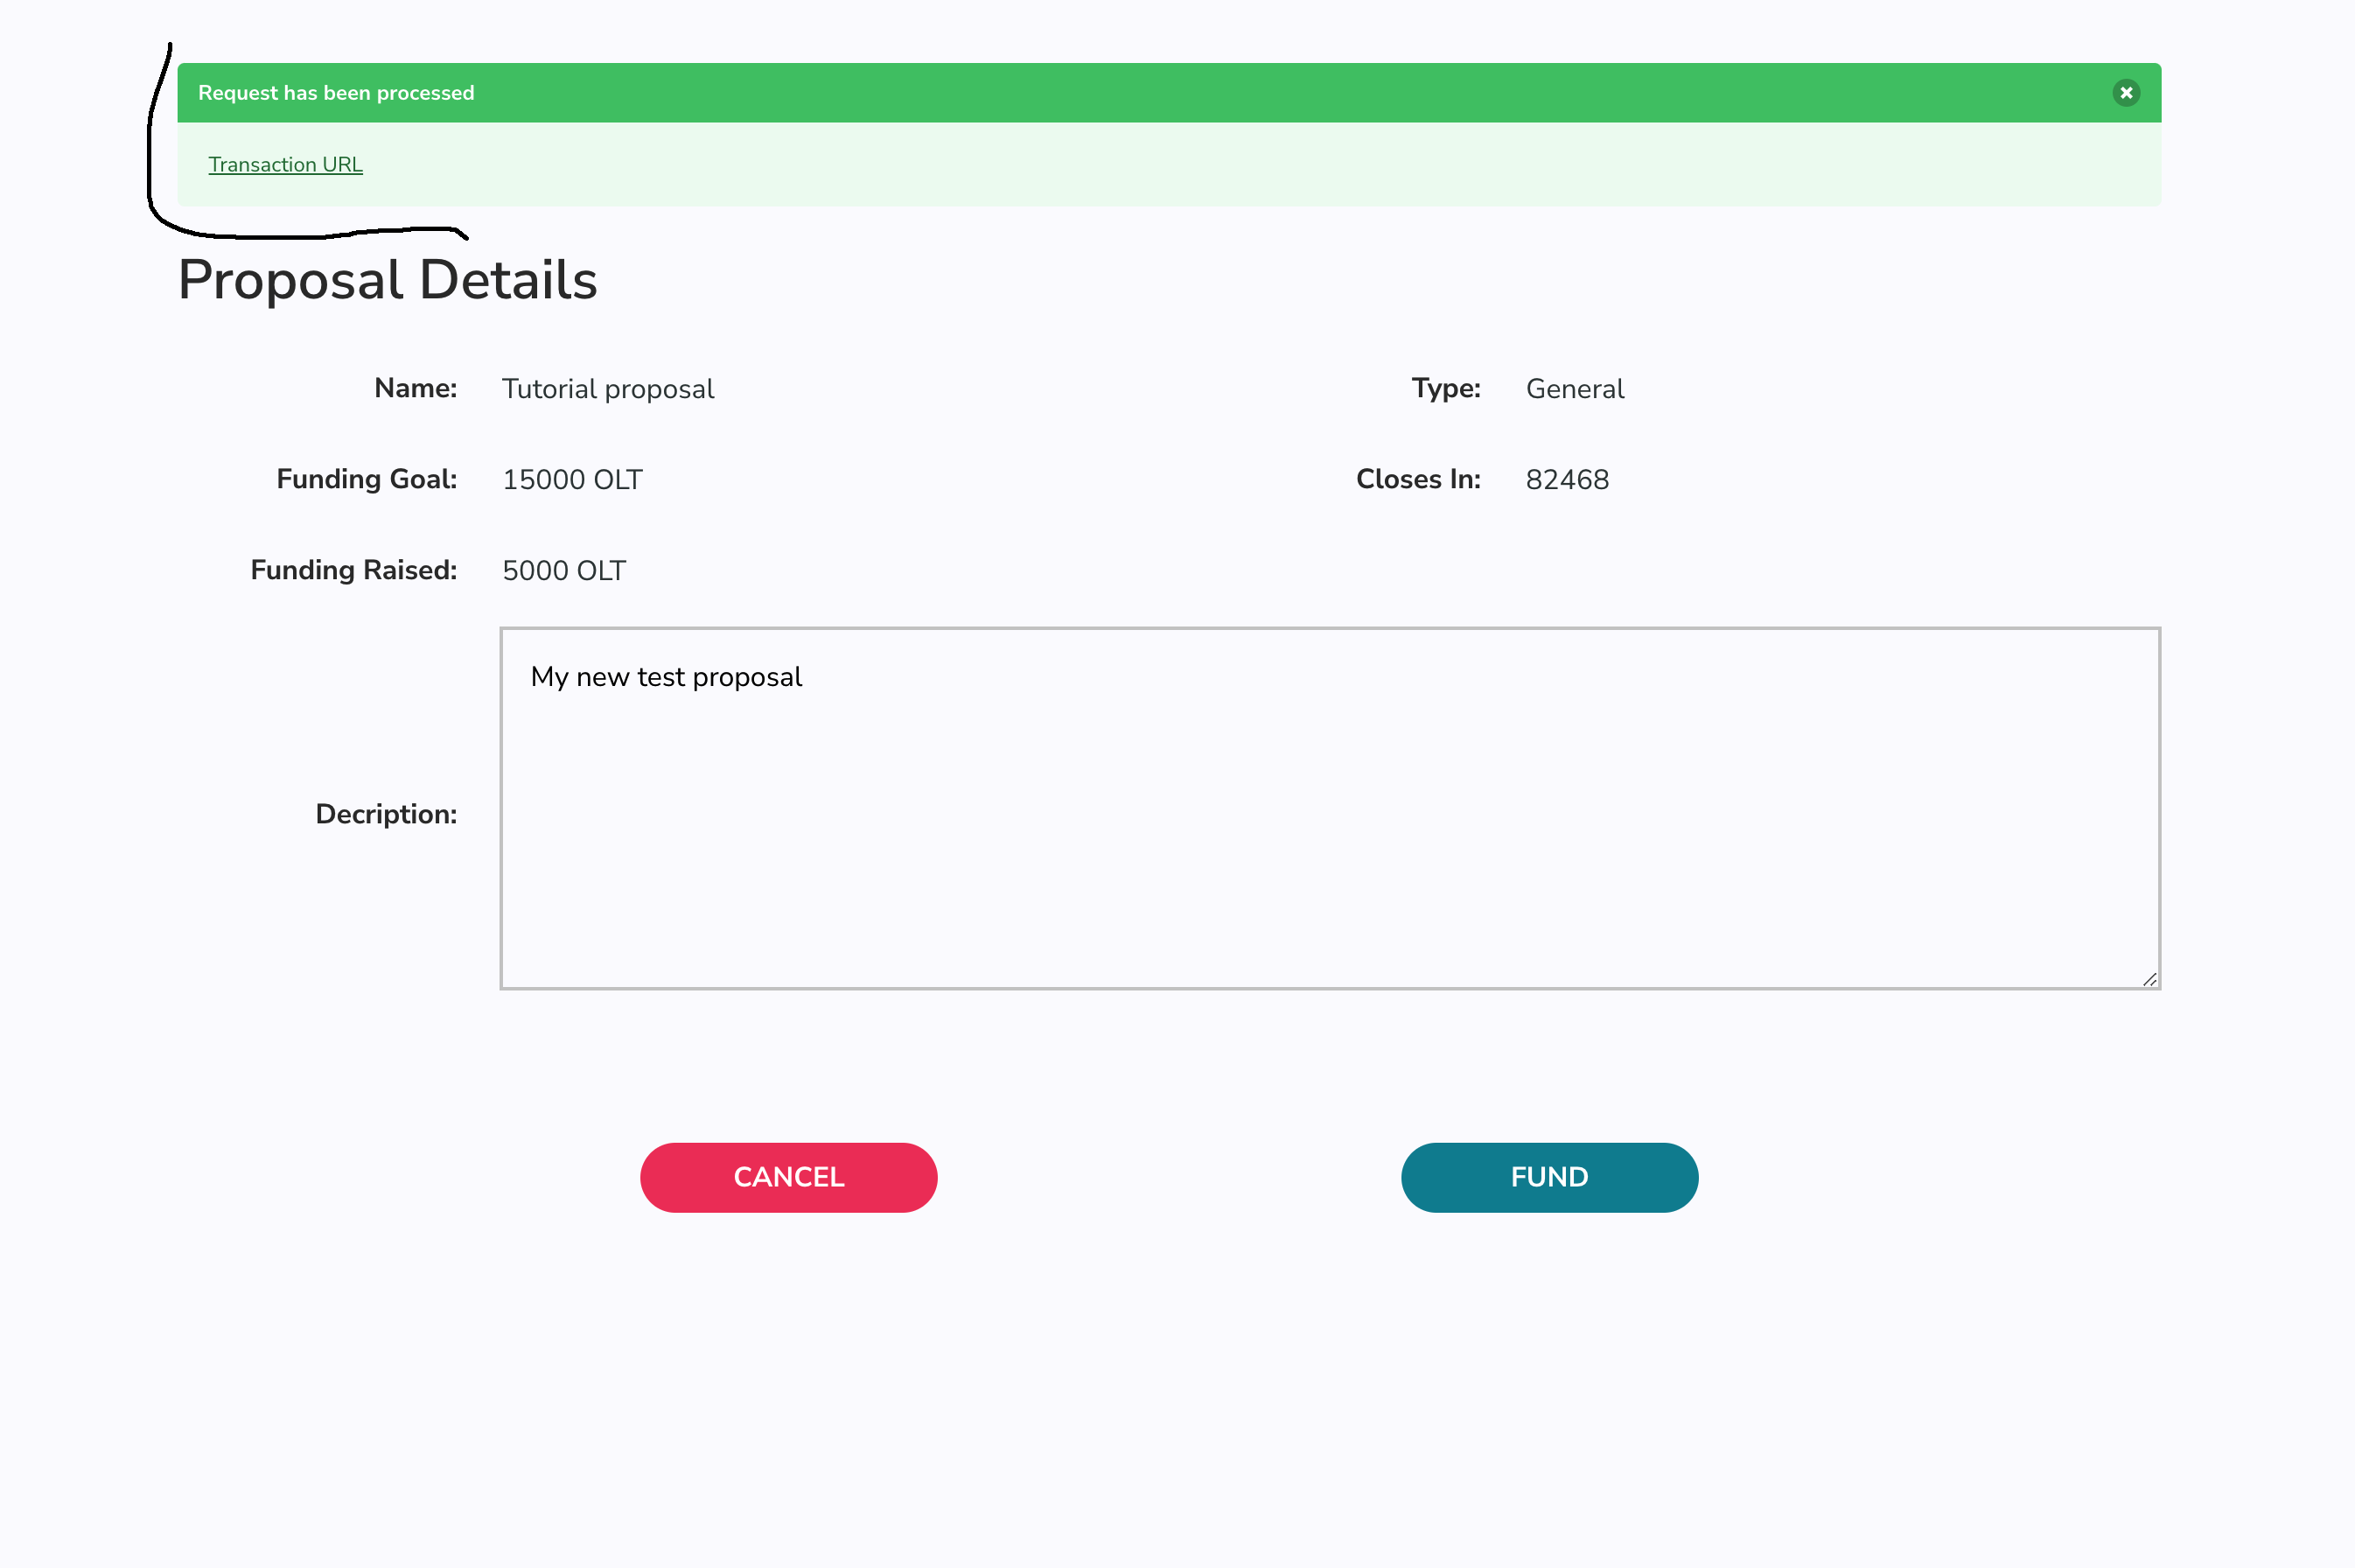2355x1568 pixels.
Task: Select the 'General' type value
Action: pos(1575,389)
